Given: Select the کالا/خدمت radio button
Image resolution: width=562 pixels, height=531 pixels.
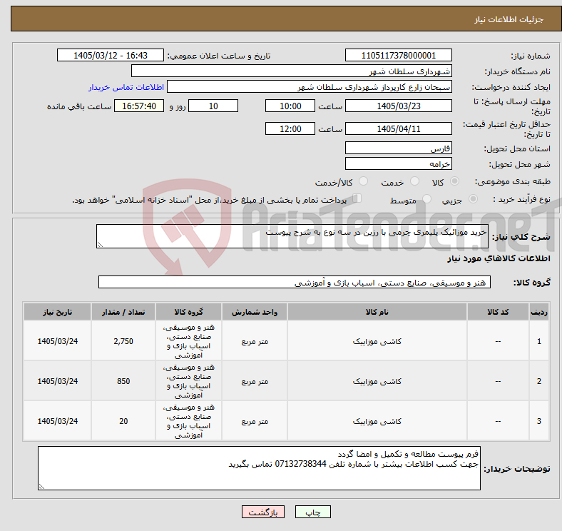Looking at the screenshot, I should [364, 181].
